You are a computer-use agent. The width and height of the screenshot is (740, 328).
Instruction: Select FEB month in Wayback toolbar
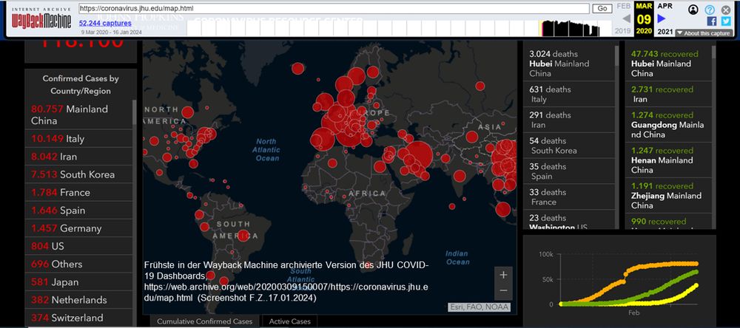point(623,6)
